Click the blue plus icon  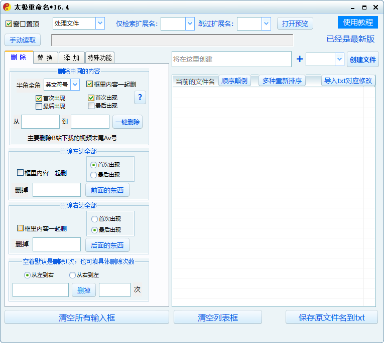300,59
